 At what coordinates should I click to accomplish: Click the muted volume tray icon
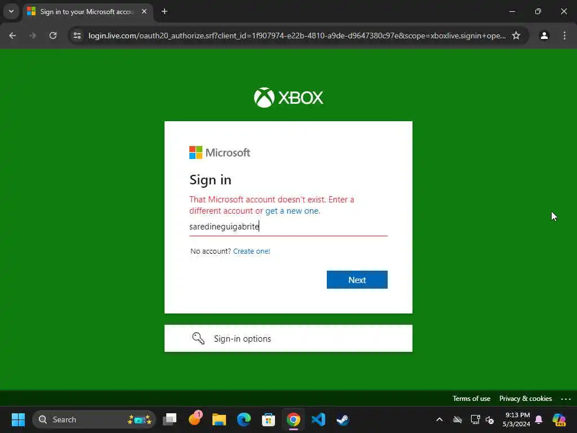(x=490, y=419)
